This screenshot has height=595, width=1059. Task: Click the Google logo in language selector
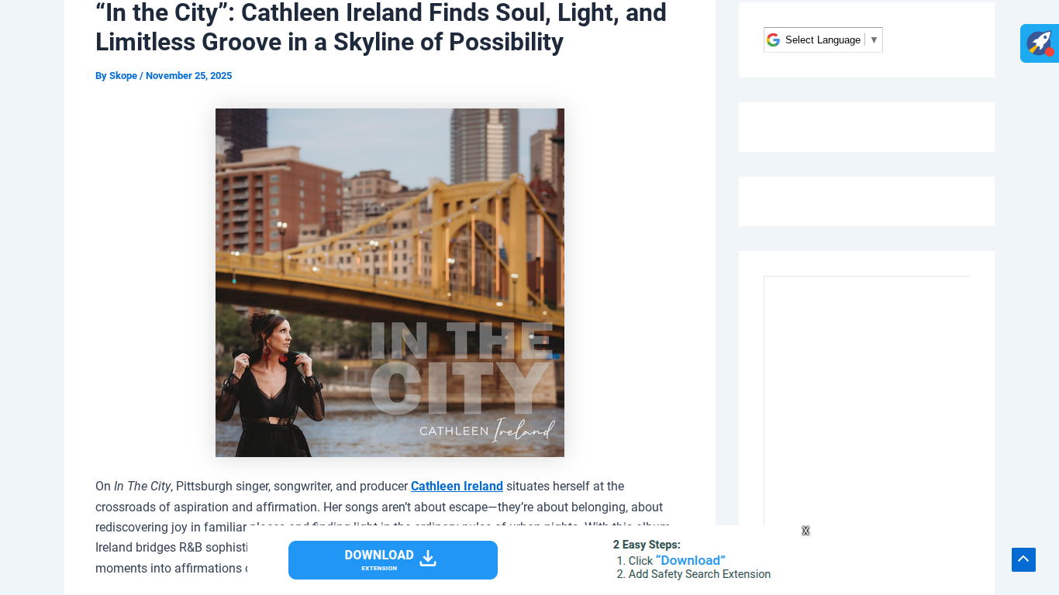[x=773, y=40]
